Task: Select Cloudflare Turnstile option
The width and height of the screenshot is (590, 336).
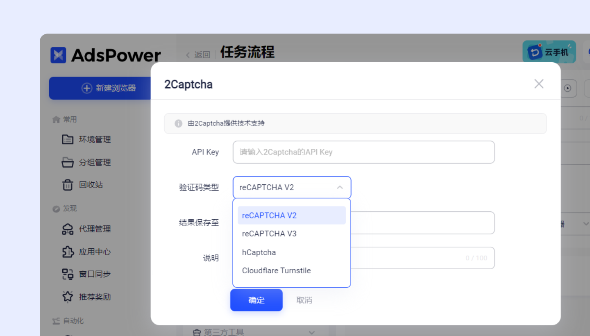Action: coord(292,270)
